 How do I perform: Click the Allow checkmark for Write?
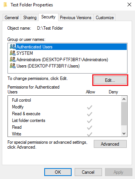click(90, 134)
